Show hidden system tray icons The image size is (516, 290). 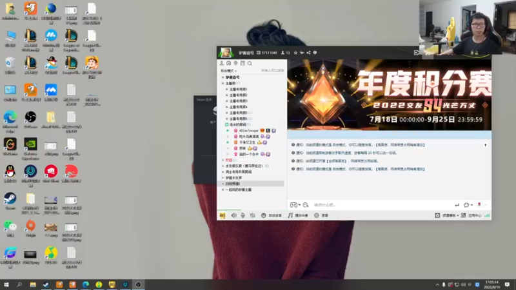[437, 285]
